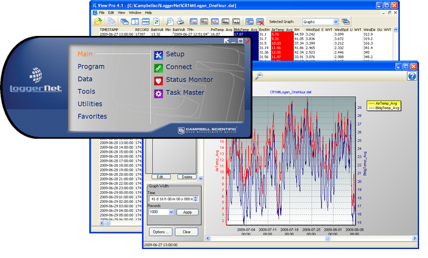Click up arrow of data table vertical scrollbar
The height and width of the screenshot is (258, 428).
(396, 30)
